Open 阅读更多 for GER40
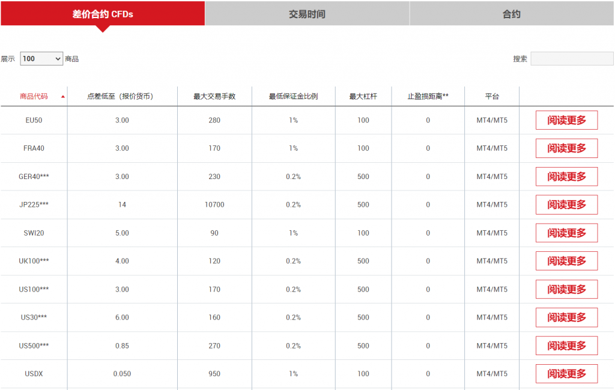This screenshot has height=390, width=615. 566,177
